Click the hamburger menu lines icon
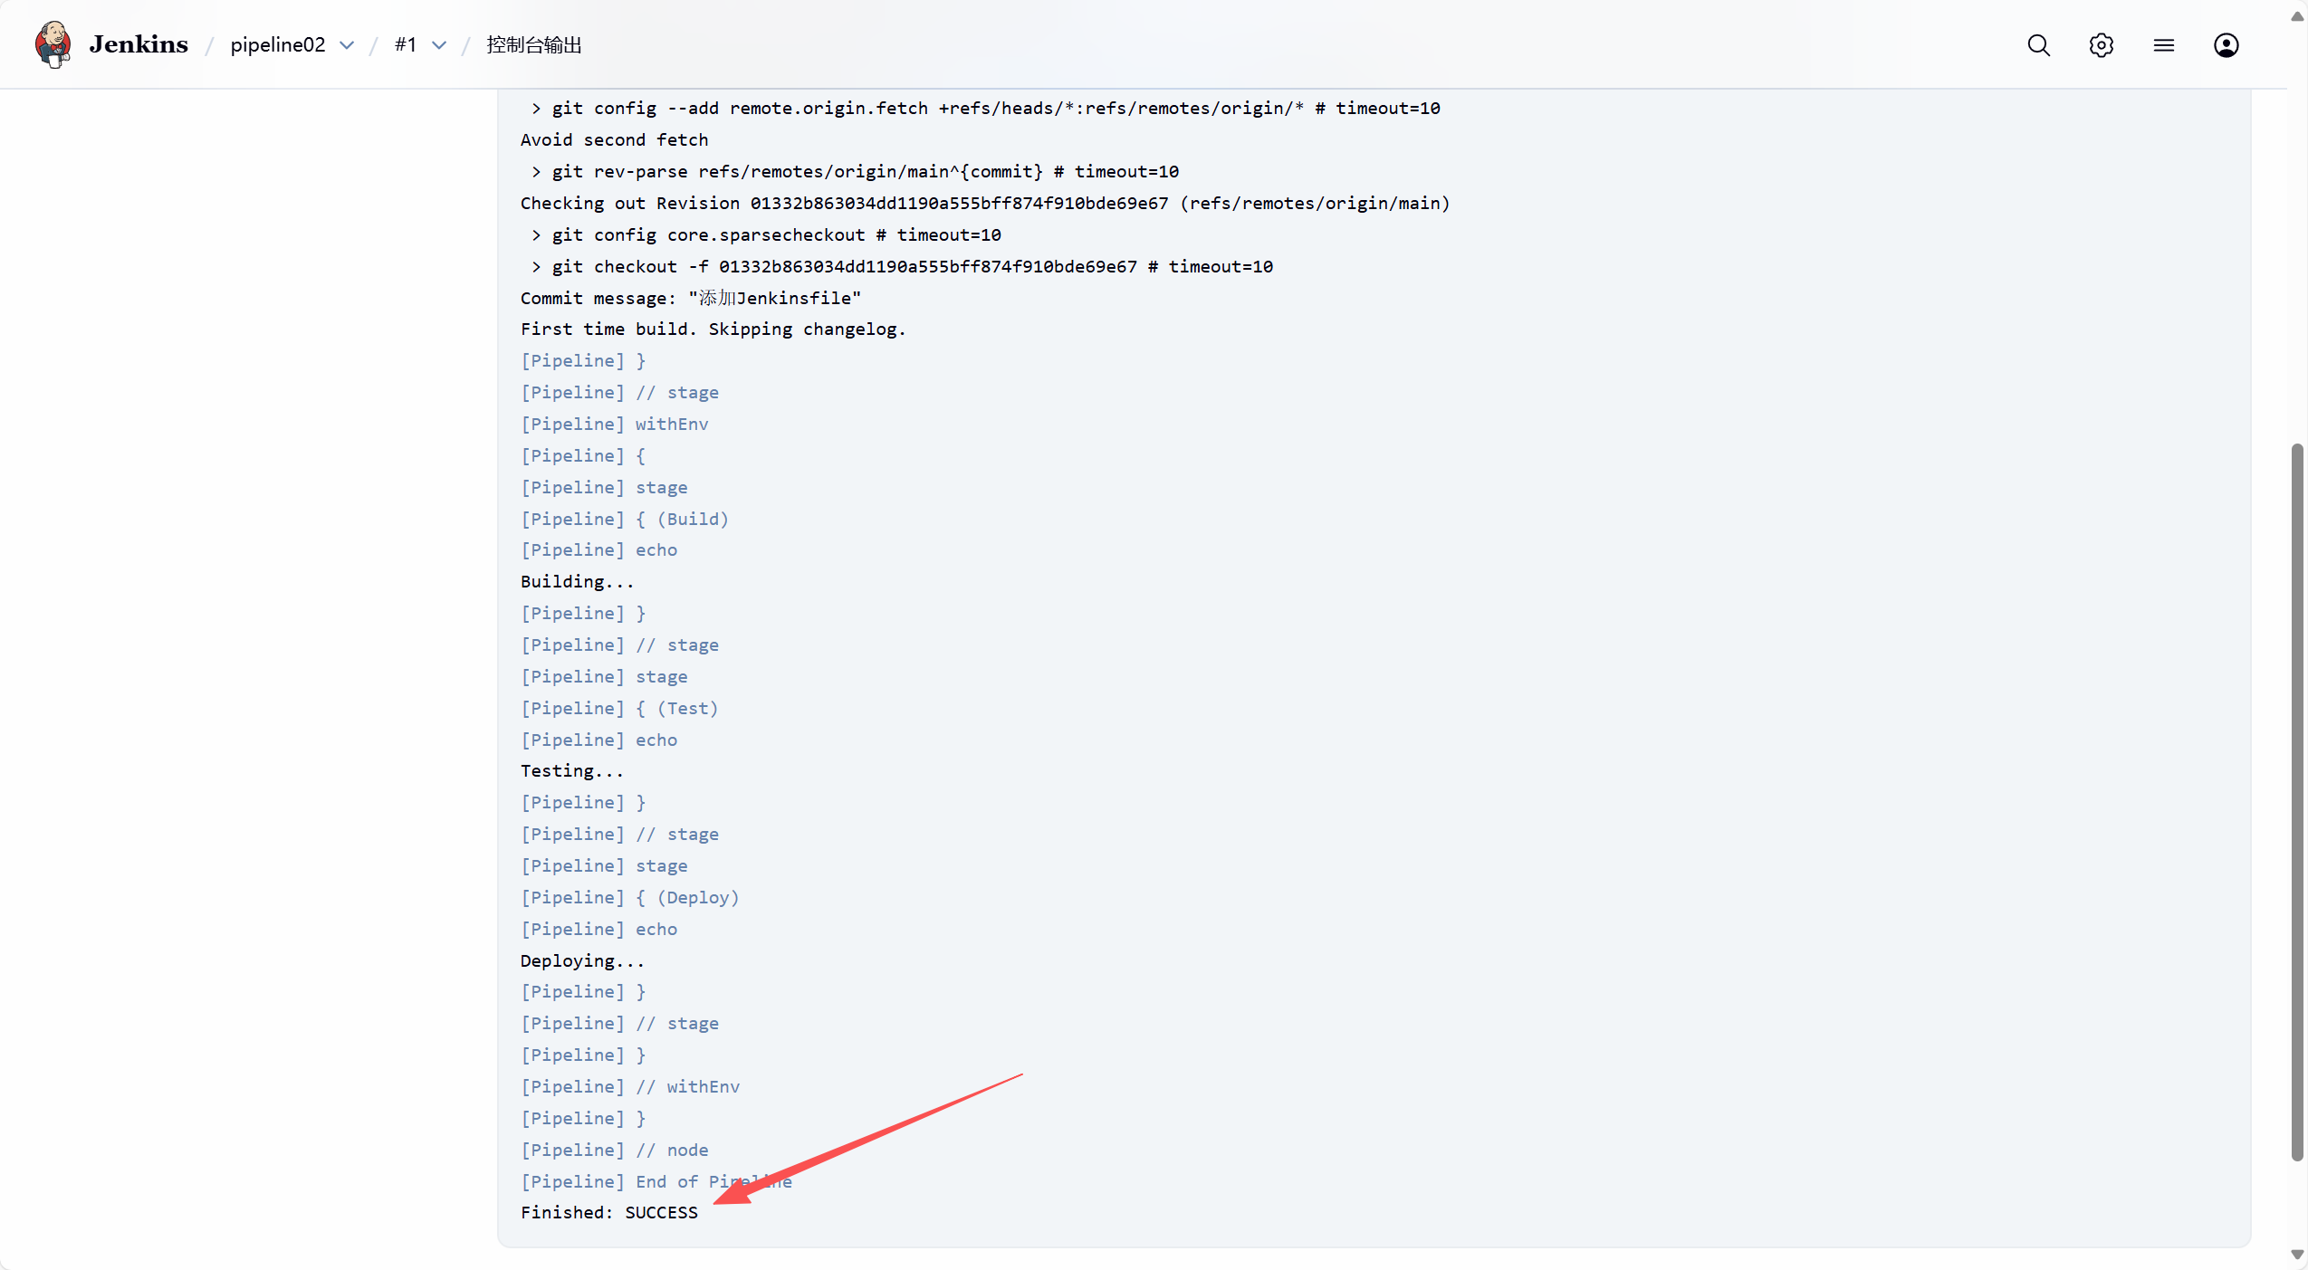 pos(2163,45)
